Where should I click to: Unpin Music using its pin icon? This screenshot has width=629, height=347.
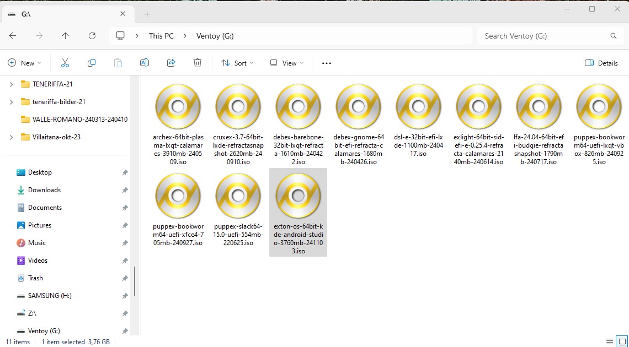pyautogui.click(x=125, y=243)
